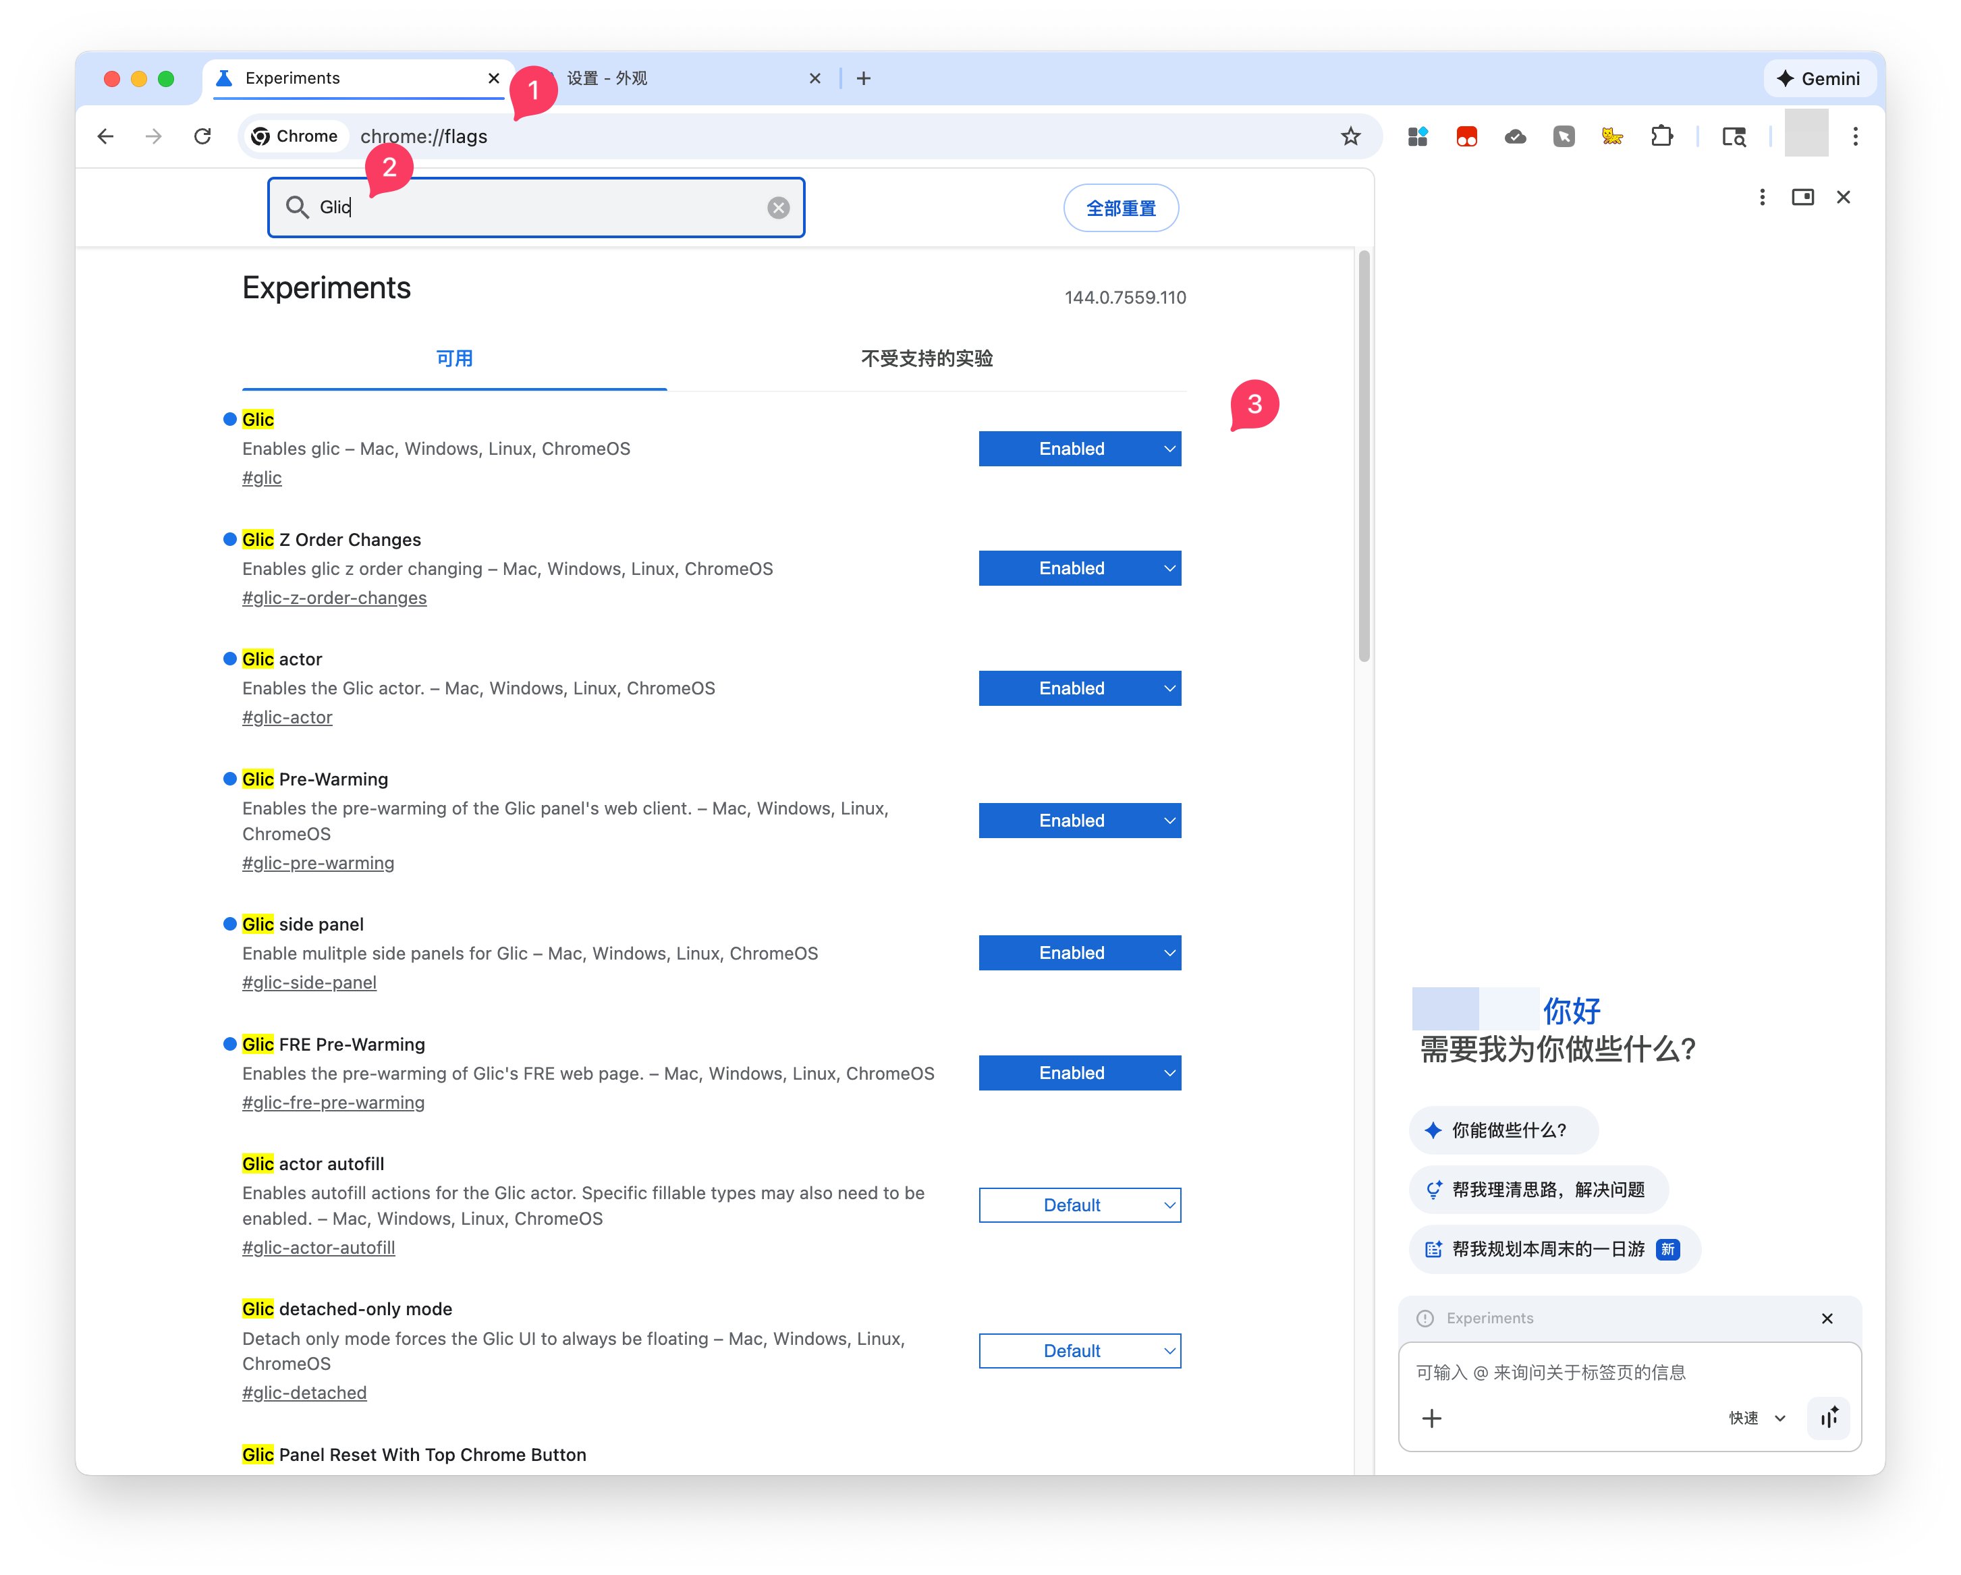Close the Experiments tab
Screen dimensions: 1961x1575
pyautogui.click(x=494, y=79)
